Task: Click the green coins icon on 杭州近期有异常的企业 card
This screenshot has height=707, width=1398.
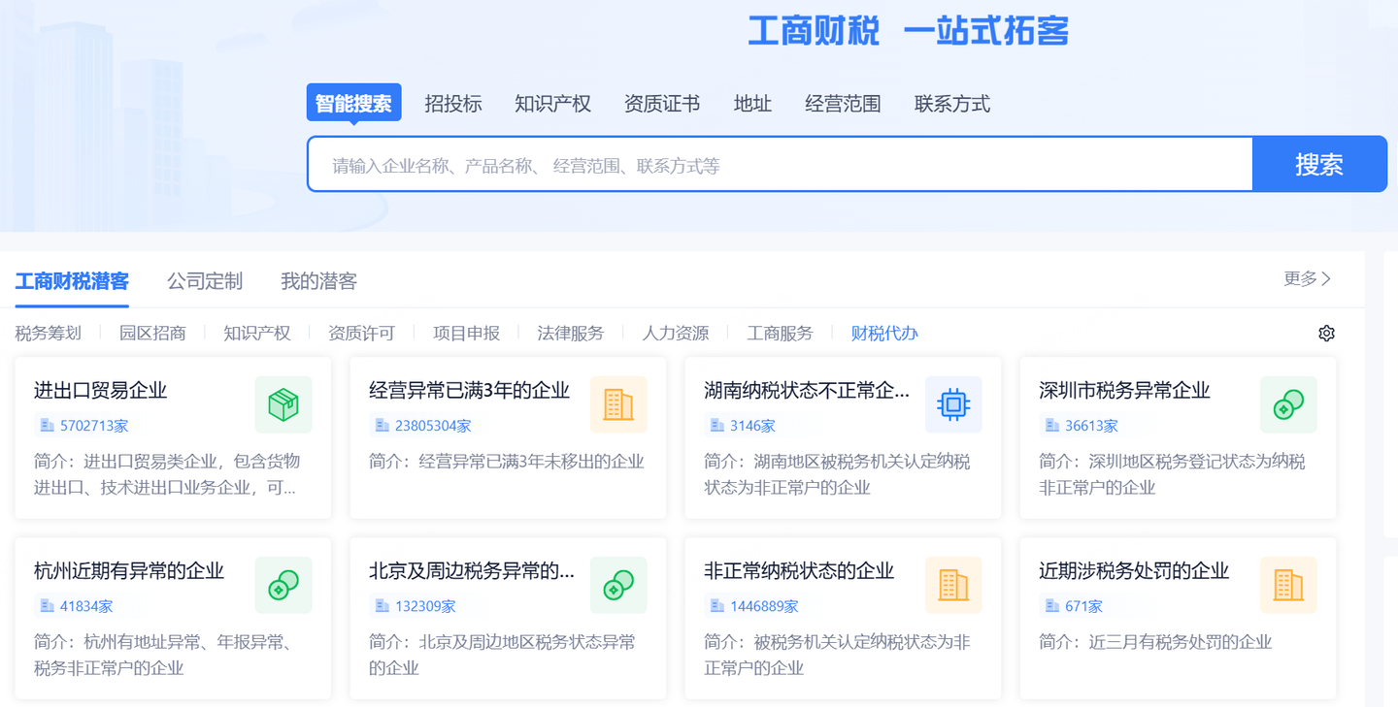Action: pyautogui.click(x=283, y=585)
